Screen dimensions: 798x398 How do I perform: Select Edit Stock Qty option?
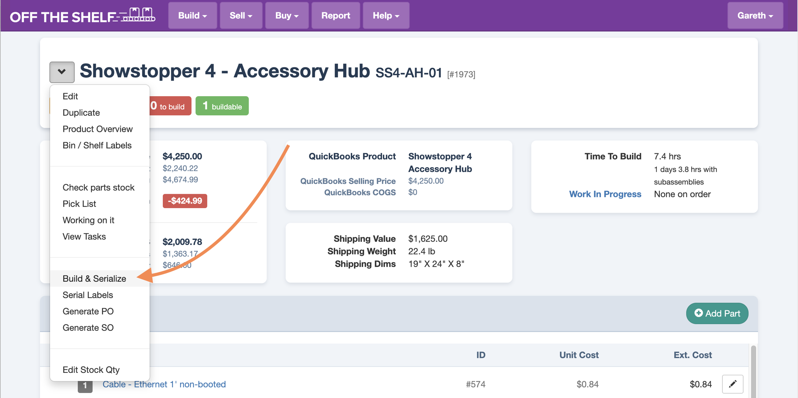[x=91, y=370]
